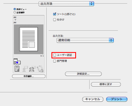This screenshot has width=132, height=106.
Task: Click the キャンセル button
Action: [x=93, y=99]
